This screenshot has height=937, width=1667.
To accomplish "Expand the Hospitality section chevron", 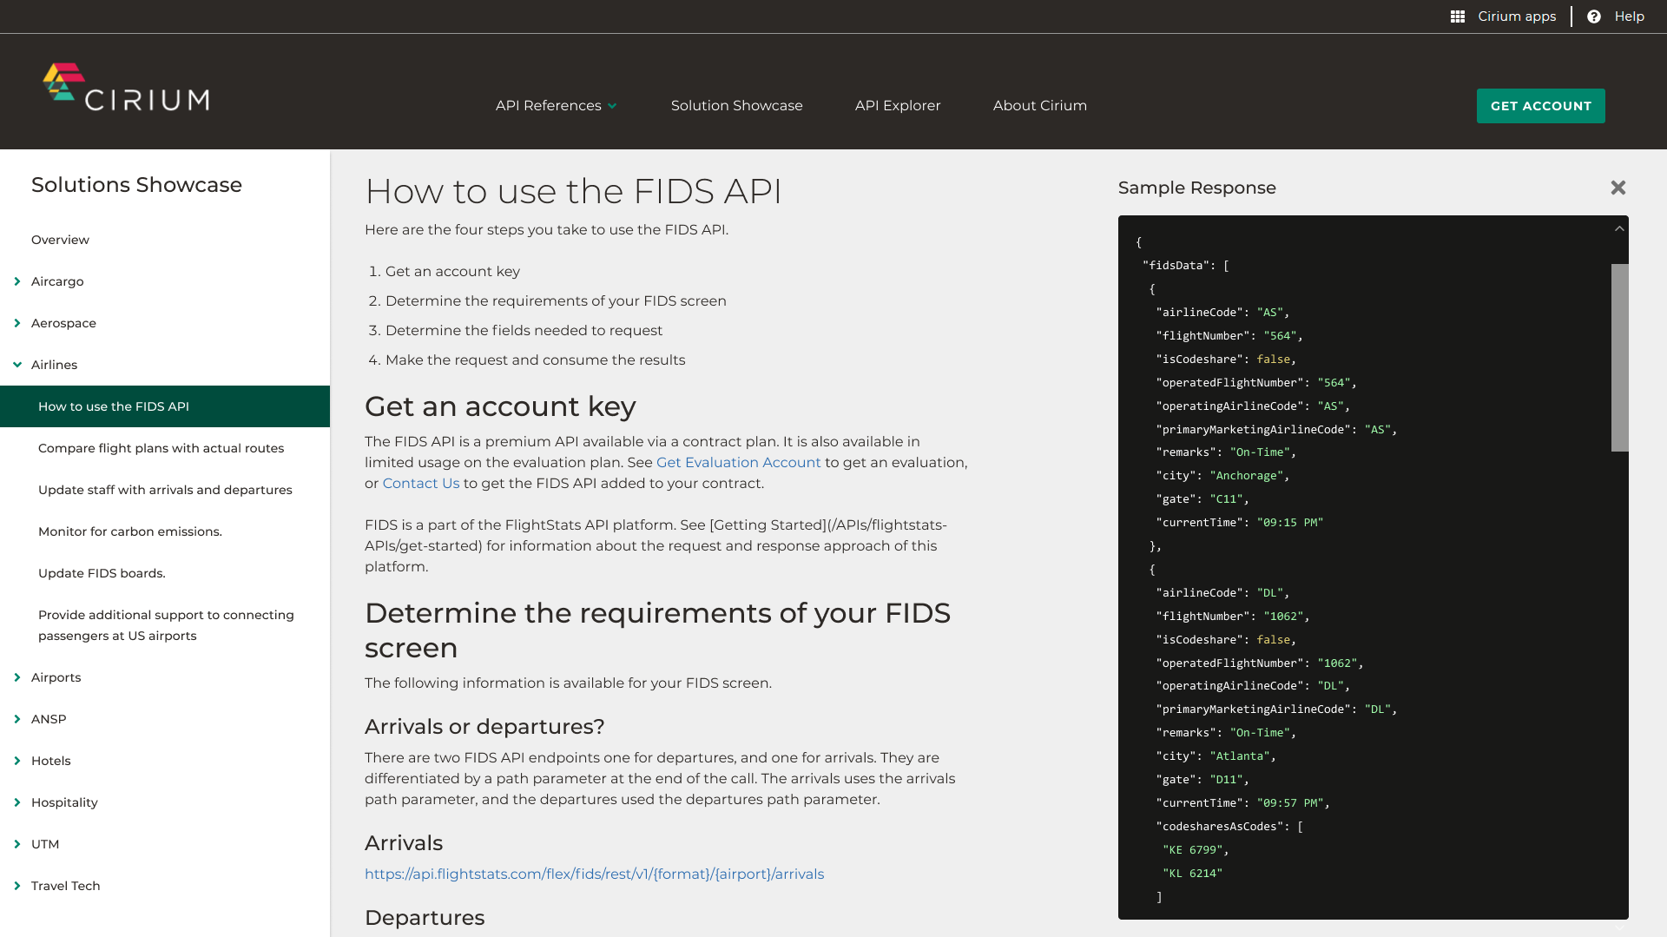I will coord(17,802).
